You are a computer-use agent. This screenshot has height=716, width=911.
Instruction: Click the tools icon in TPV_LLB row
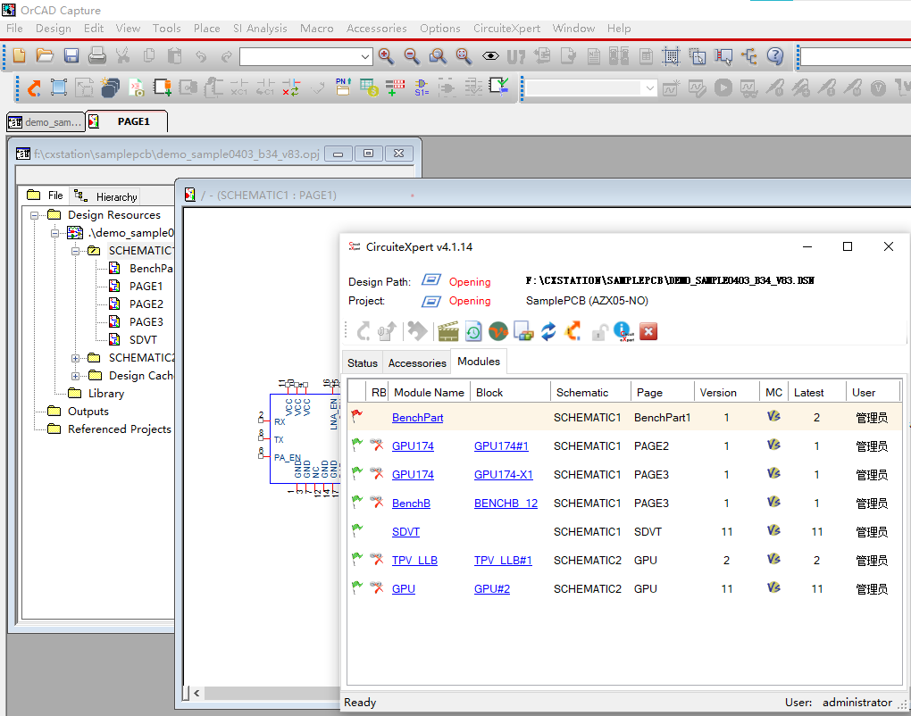pos(377,560)
